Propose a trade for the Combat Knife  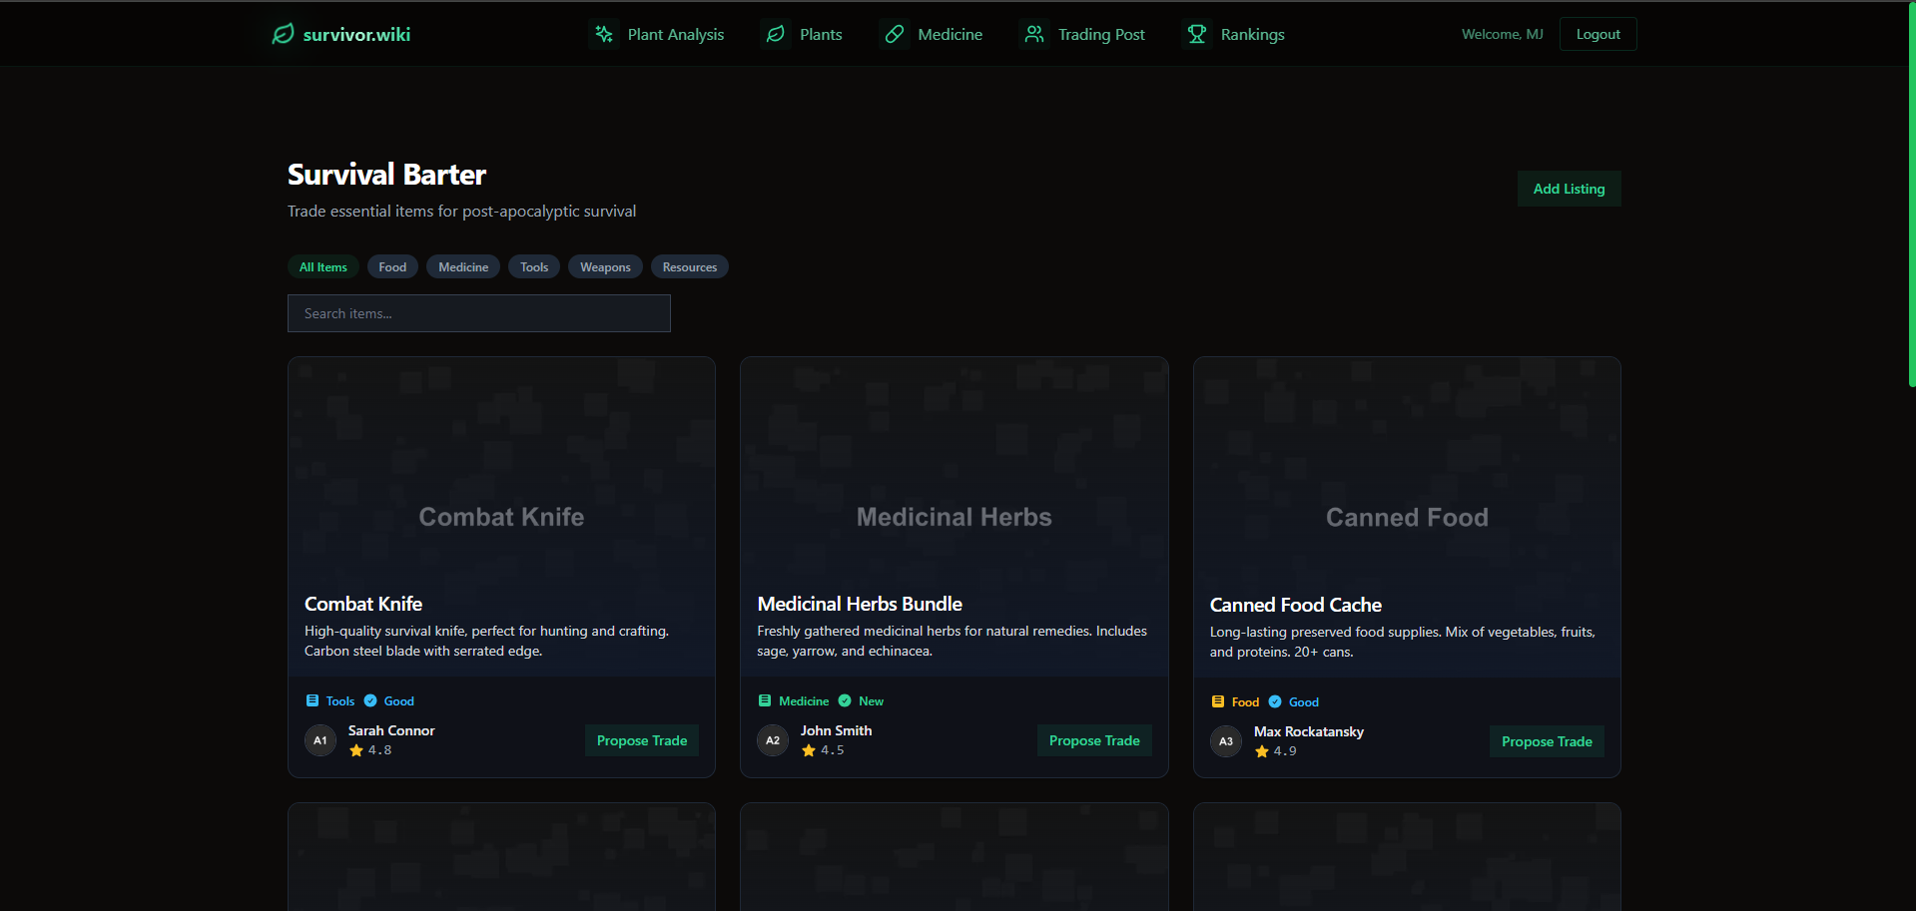(x=642, y=740)
